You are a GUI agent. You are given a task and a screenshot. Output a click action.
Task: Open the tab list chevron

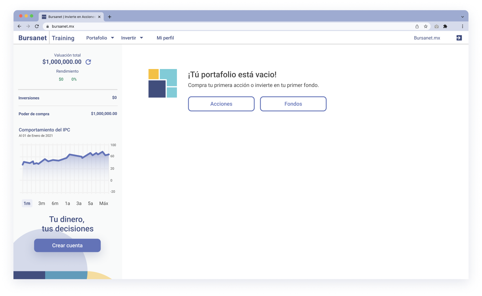click(462, 17)
